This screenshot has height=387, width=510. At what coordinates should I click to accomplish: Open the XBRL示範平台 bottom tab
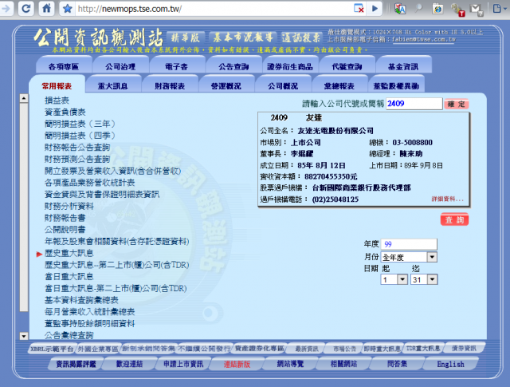[x=52, y=349]
